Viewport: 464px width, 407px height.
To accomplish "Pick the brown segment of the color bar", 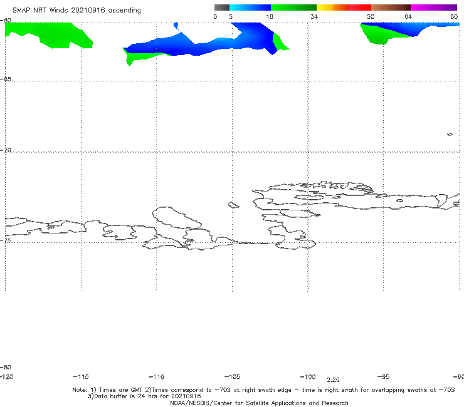I will 391,8.
